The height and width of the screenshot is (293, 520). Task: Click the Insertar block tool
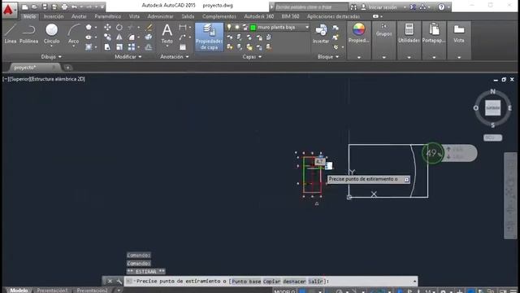pos(321,33)
